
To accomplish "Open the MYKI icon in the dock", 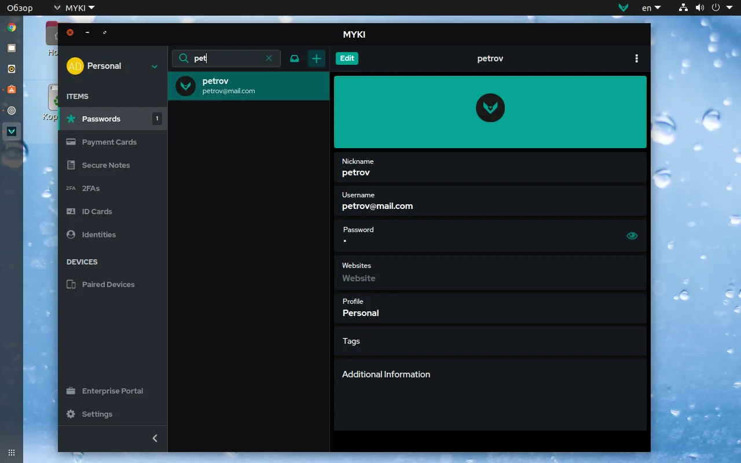I will point(12,131).
